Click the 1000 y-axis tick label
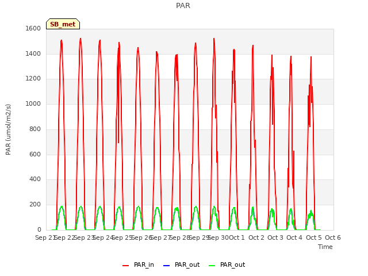This screenshot has width=368, height=276. tap(33, 103)
